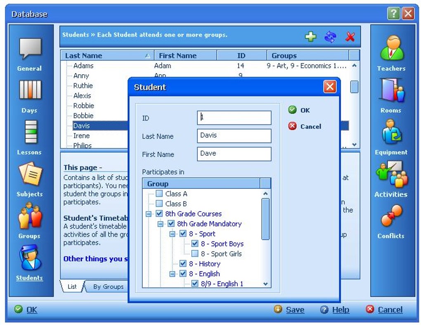Click the Group list scroll up arrow
Image resolution: width=421 pixels, height=325 pixels.
[265, 193]
